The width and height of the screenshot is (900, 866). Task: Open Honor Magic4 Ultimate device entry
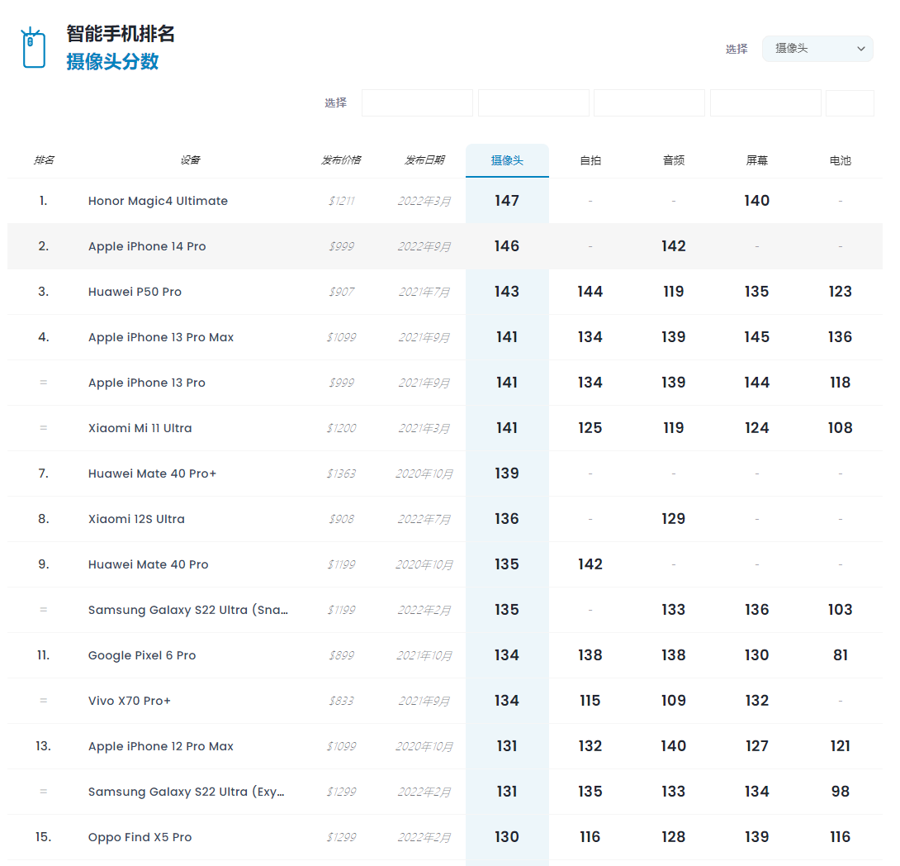pos(158,201)
